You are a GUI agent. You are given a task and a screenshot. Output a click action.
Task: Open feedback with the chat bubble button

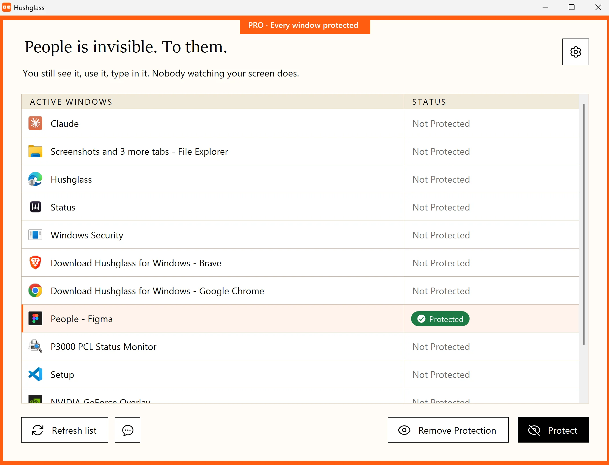[128, 430]
